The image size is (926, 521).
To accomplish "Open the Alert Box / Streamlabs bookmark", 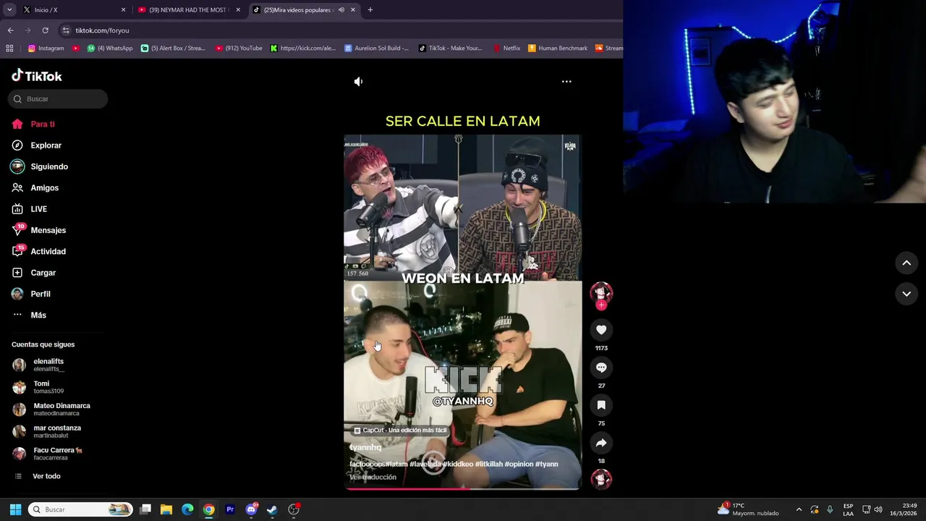I will tap(173, 48).
